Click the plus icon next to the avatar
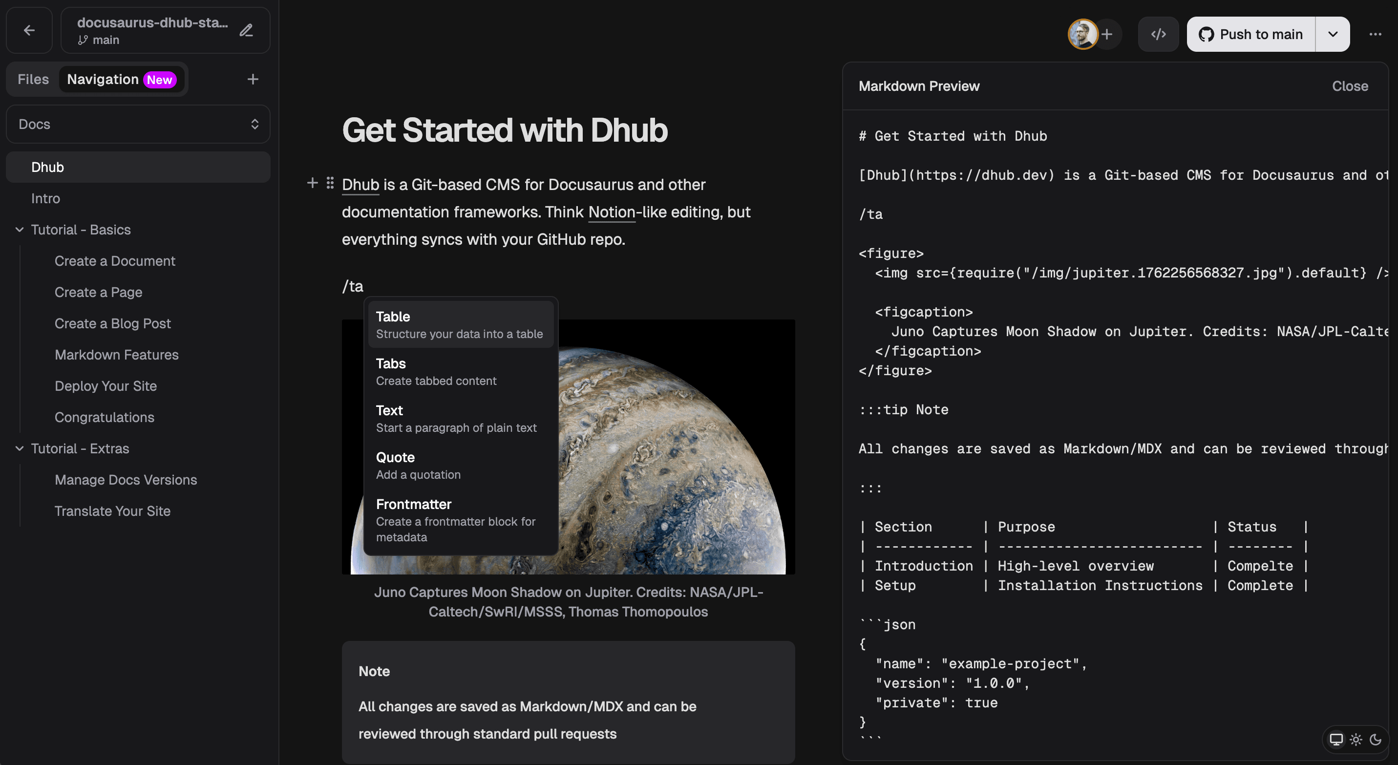The height and width of the screenshot is (765, 1398). 1108,34
